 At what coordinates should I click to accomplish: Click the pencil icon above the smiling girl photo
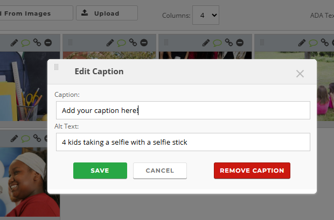[x=14, y=139]
